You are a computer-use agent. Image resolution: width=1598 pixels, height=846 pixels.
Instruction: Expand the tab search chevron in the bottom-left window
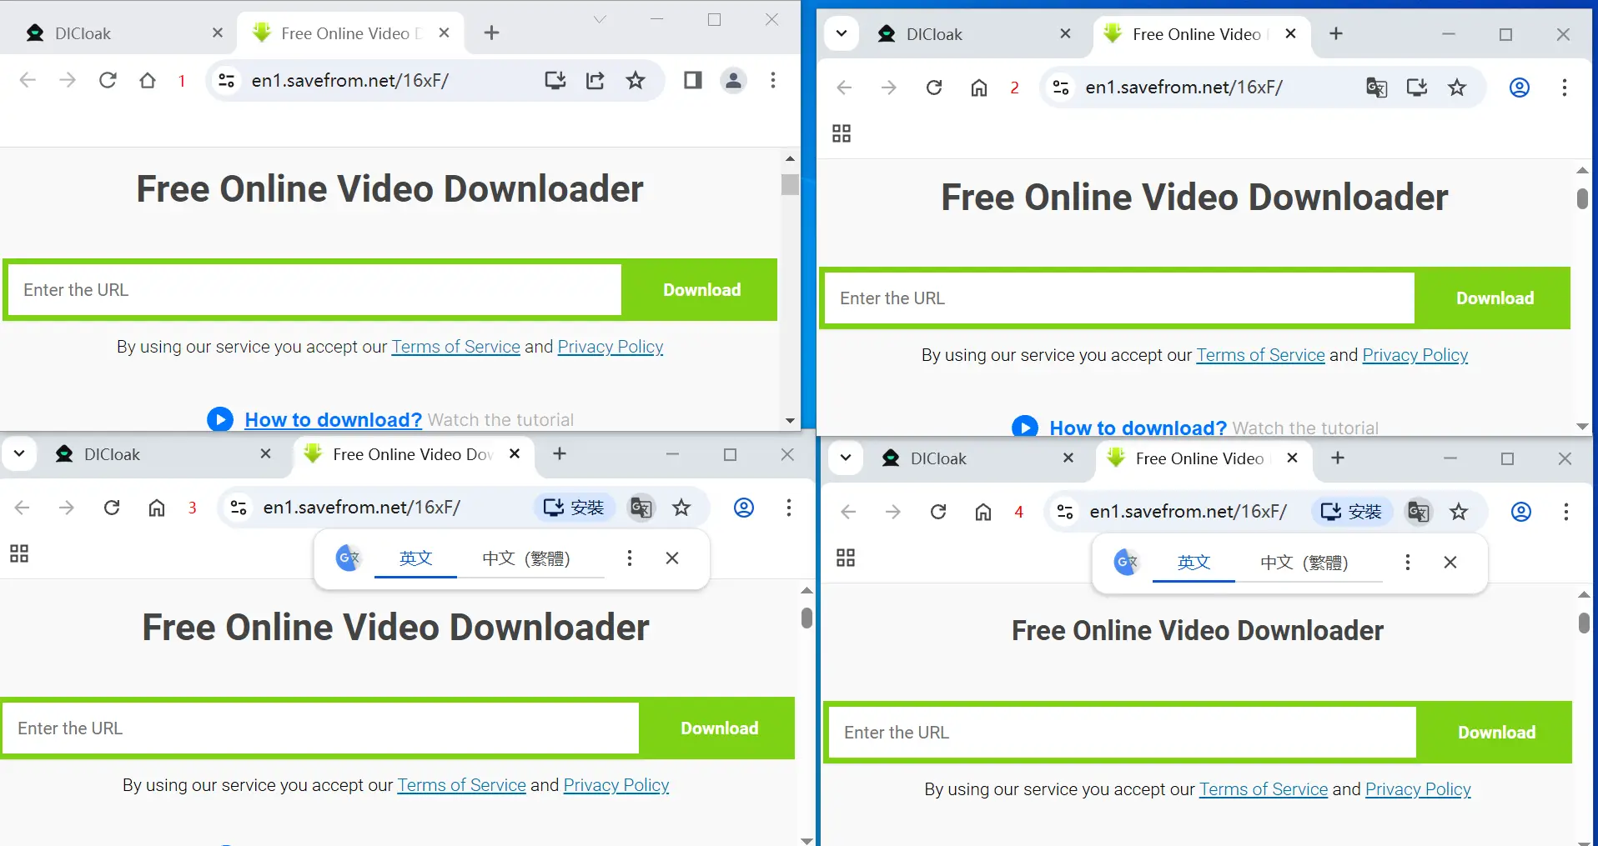pyautogui.click(x=19, y=454)
